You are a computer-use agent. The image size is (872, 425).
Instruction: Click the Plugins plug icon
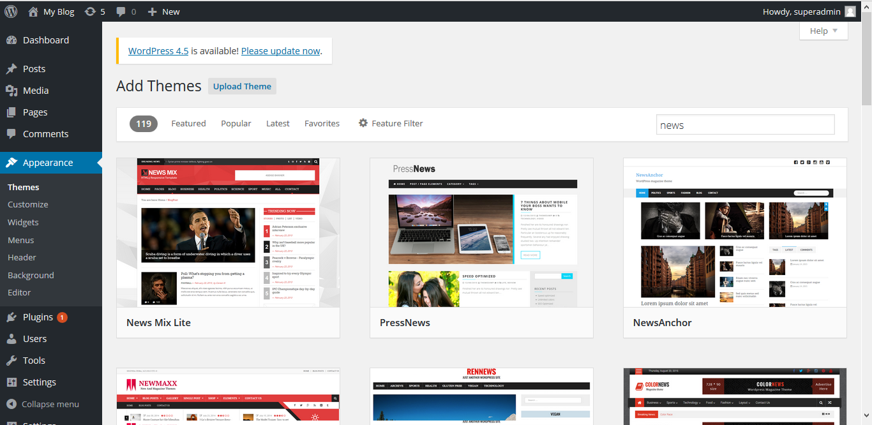[11, 317]
